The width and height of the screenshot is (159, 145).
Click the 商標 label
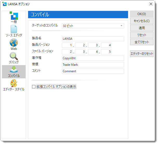[x=35, y=64]
